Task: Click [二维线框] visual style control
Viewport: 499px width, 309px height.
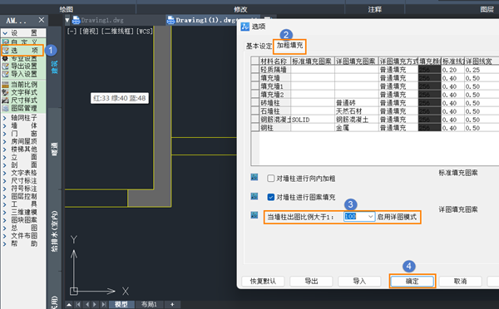Action: [x=118, y=32]
